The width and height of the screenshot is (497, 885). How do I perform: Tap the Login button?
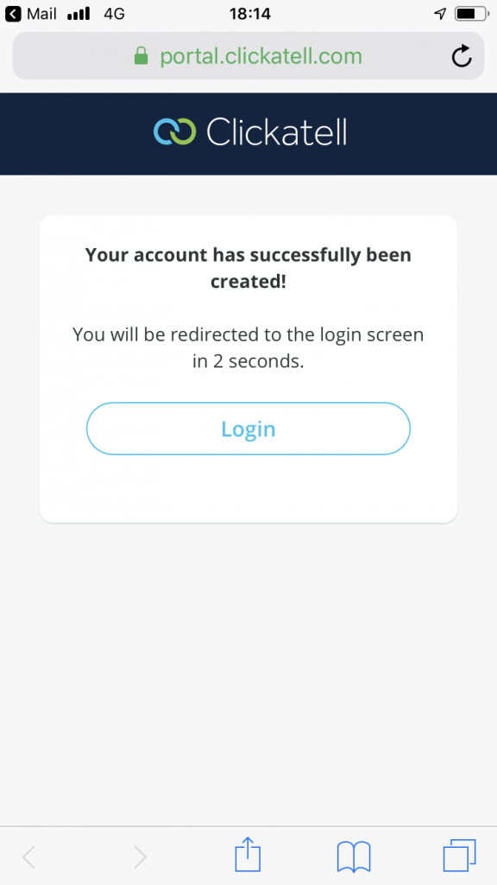248,429
